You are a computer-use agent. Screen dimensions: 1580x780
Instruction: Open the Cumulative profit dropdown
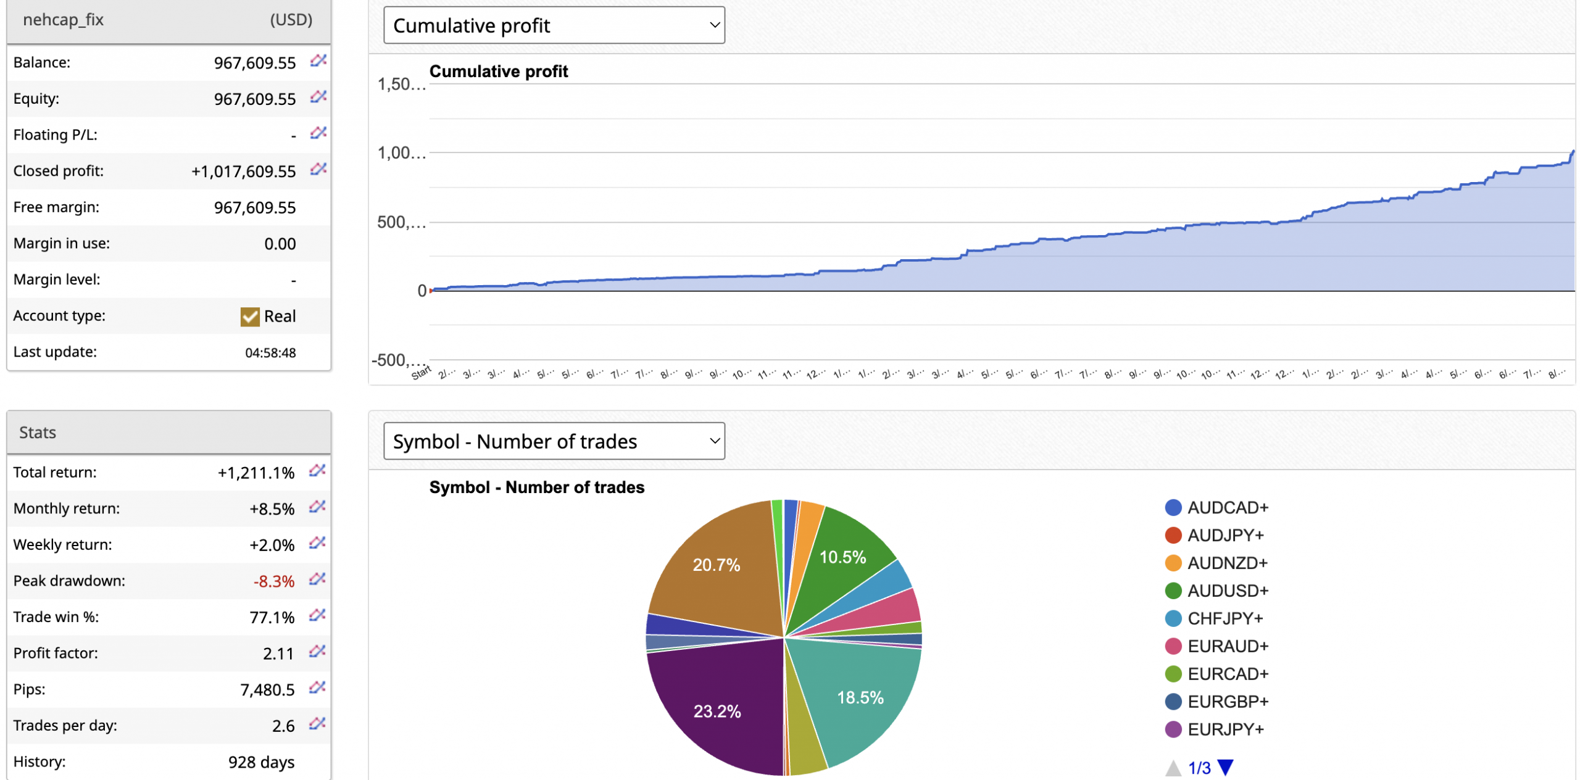click(x=554, y=25)
